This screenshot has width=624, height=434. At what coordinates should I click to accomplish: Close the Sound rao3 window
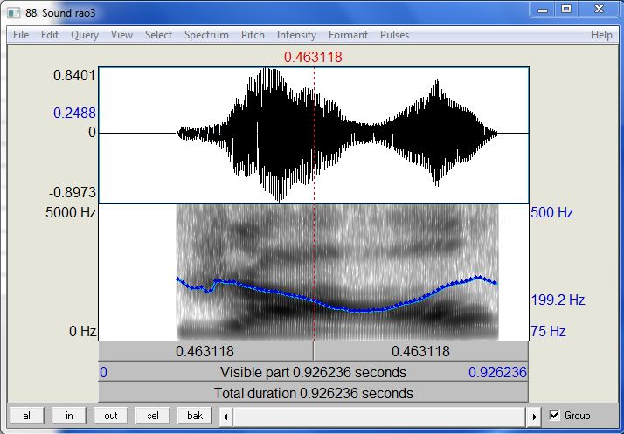(599, 10)
